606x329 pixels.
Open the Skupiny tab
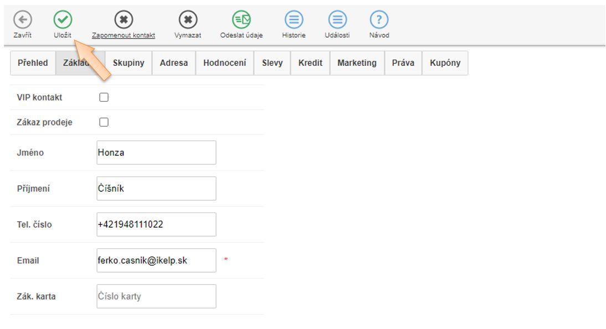[x=129, y=63]
